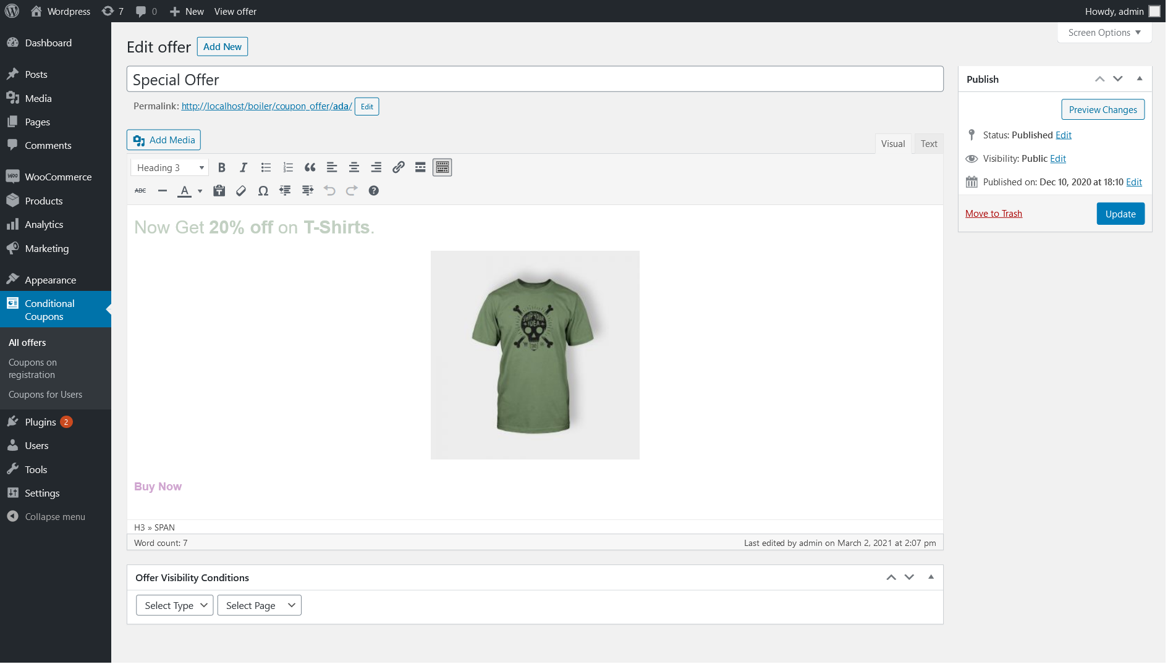Open Preview Changes
This screenshot has height=667, width=1173.
[1103, 109]
